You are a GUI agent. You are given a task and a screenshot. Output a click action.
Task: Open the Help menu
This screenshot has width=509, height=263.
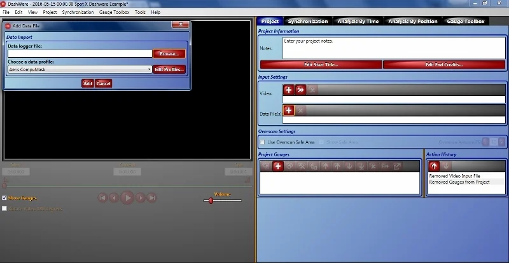155,12
